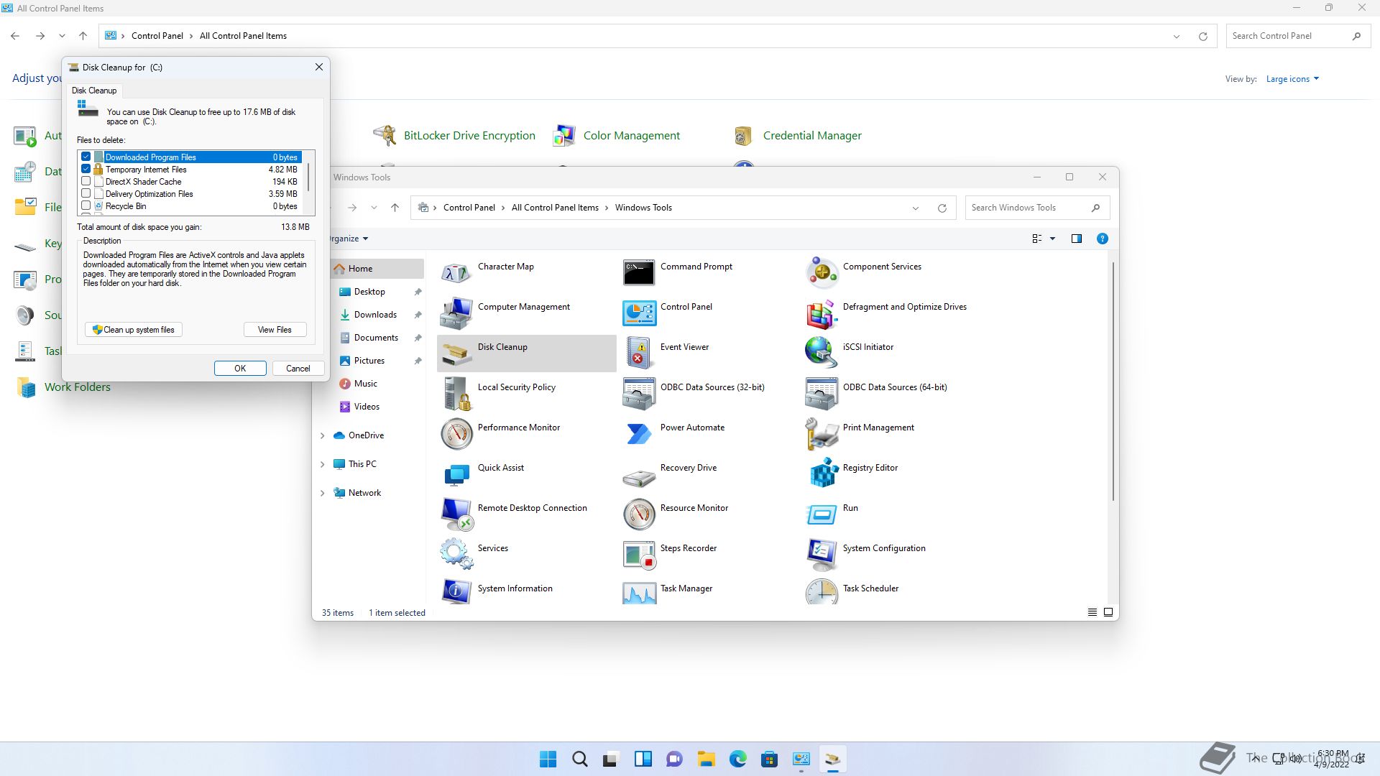Screen dimensions: 1380x776
Task: Check Recycle Bin checkbox
Action: pos(86,205)
